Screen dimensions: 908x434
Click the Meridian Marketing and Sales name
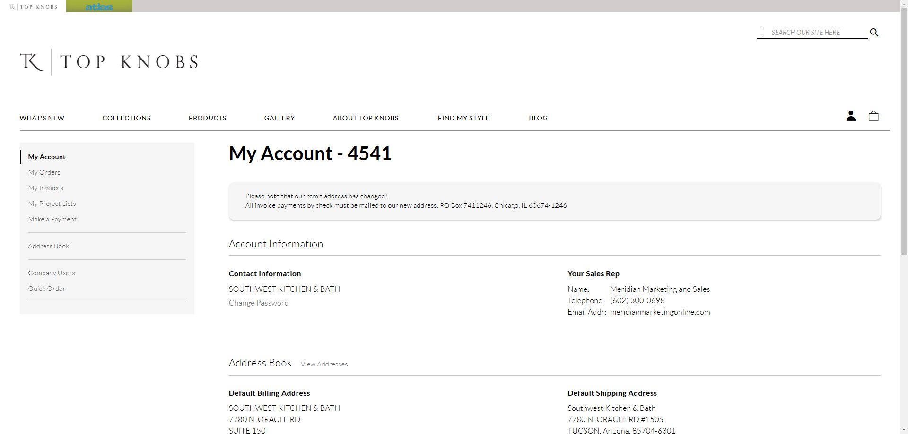pos(660,289)
